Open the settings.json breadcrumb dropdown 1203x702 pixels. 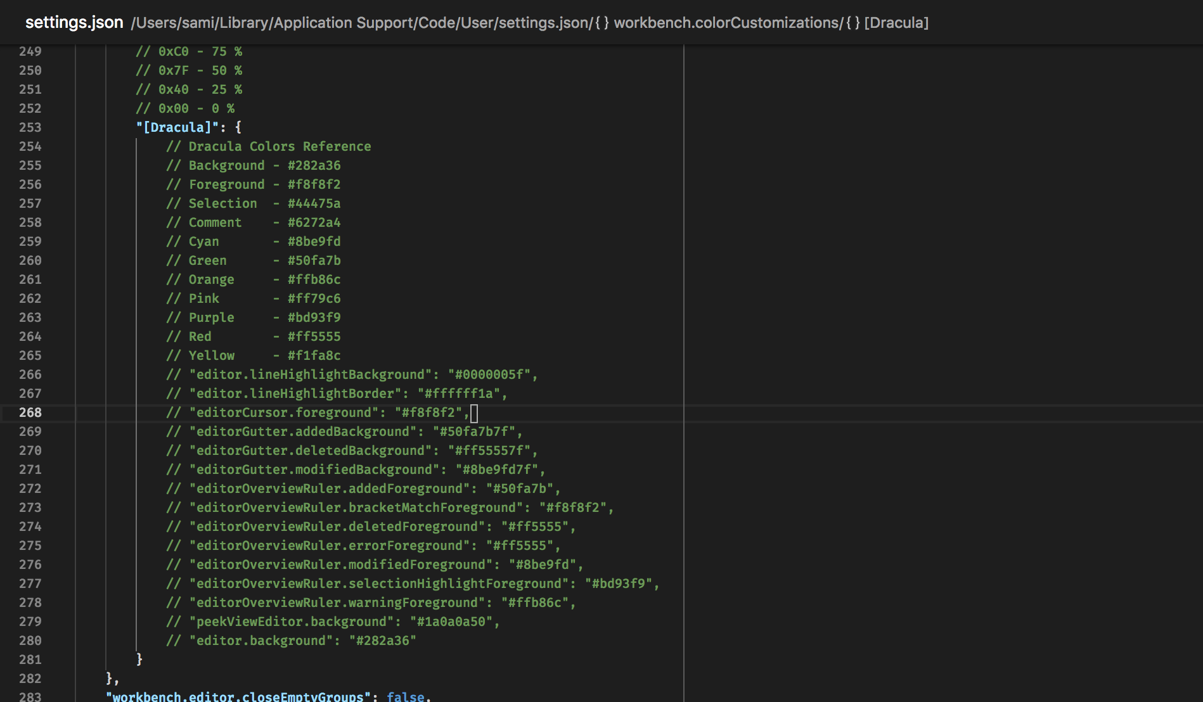(74, 22)
